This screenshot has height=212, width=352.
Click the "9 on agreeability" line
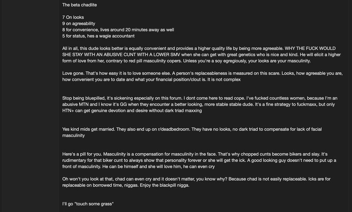tap(79, 23)
